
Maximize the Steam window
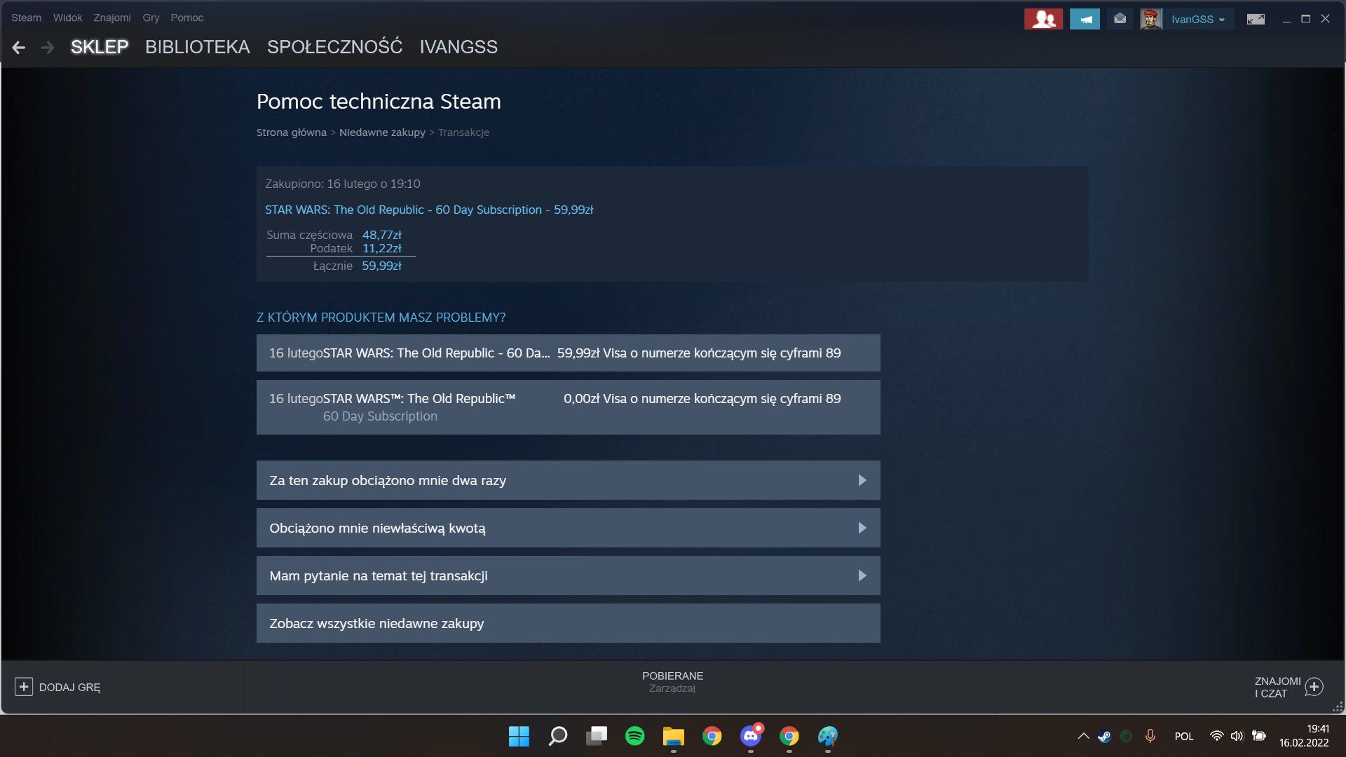[x=1305, y=19]
